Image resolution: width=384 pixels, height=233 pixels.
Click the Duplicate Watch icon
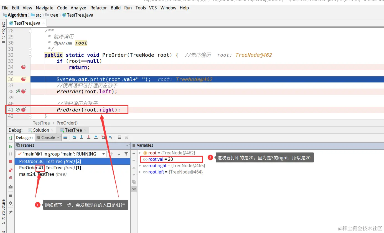(x=134, y=182)
